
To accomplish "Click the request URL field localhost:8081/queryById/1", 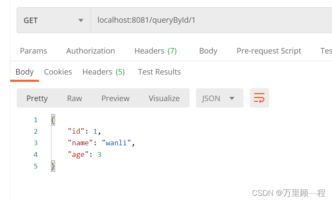I will (211, 20).
